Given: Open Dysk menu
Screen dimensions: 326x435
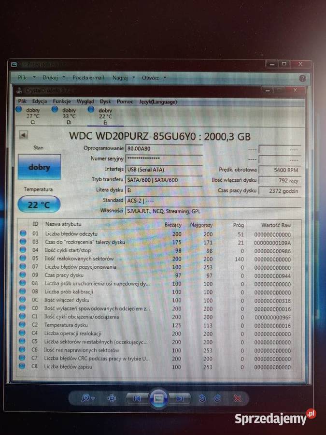Looking at the screenshot, I should tap(105, 101).
